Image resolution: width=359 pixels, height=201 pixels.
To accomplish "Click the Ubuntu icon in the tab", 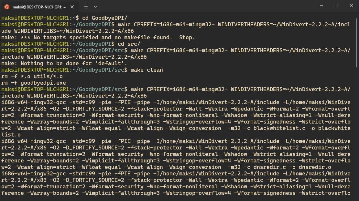I will pyautogui.click(x=6, y=6).
